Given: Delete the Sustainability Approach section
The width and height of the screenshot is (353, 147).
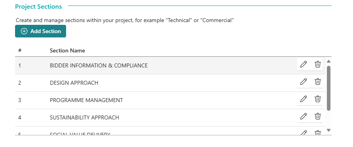Looking at the screenshot, I should pos(318,116).
